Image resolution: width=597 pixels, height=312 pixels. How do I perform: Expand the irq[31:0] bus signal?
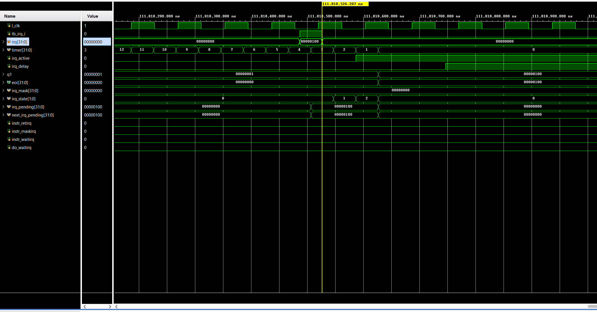pyautogui.click(x=3, y=41)
